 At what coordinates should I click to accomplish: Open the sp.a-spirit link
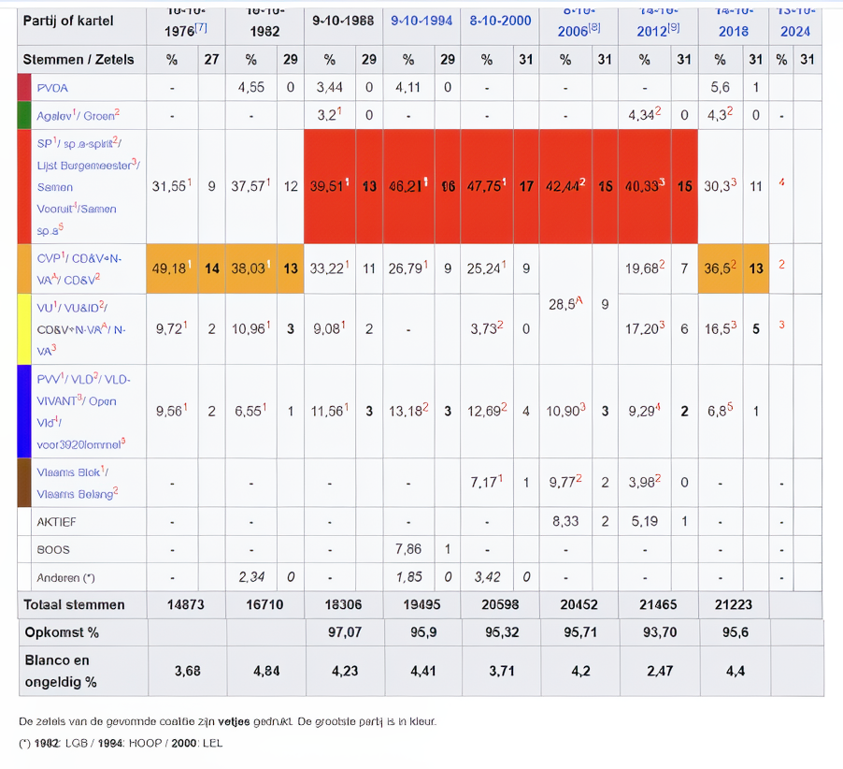[88, 144]
